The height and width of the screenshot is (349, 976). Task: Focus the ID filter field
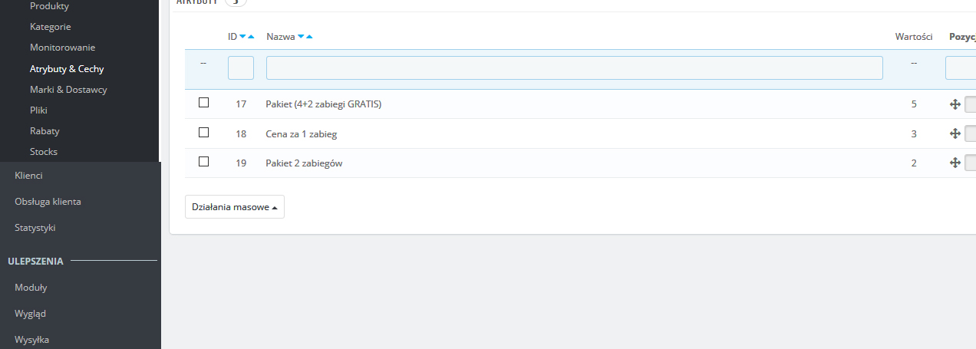pyautogui.click(x=241, y=67)
